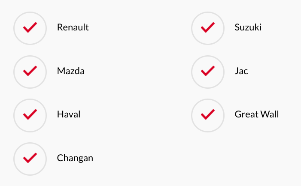The image size is (301, 186).
Task: Click the Great Wall checkmark icon
Action: pos(208,115)
